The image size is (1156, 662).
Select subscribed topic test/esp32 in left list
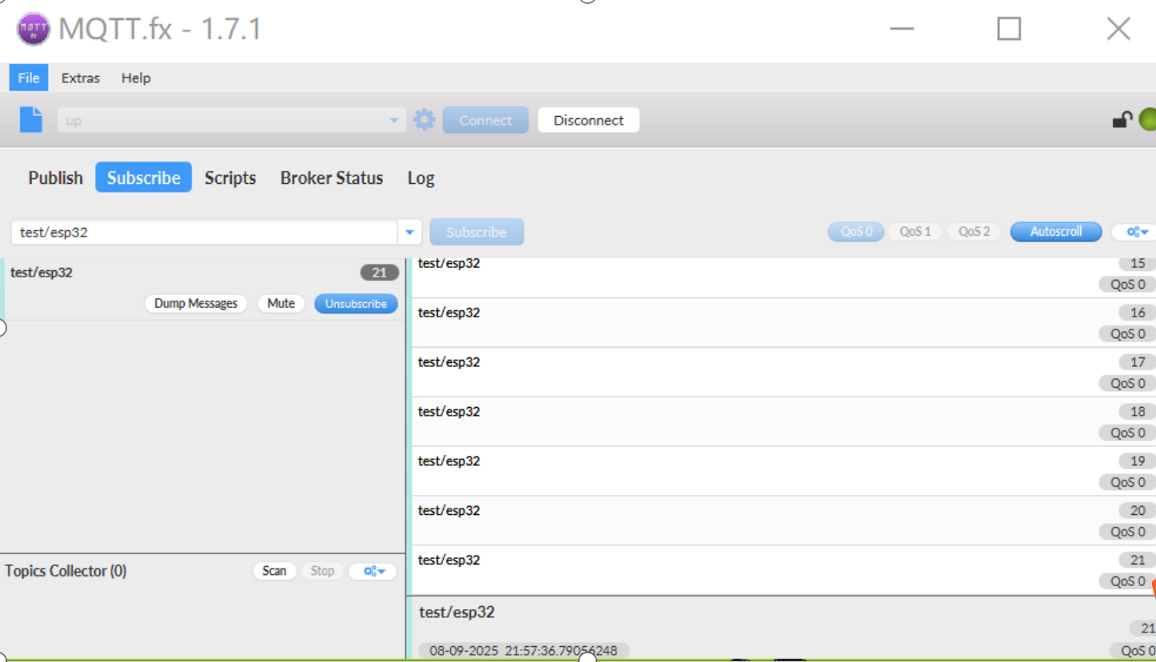(202, 289)
